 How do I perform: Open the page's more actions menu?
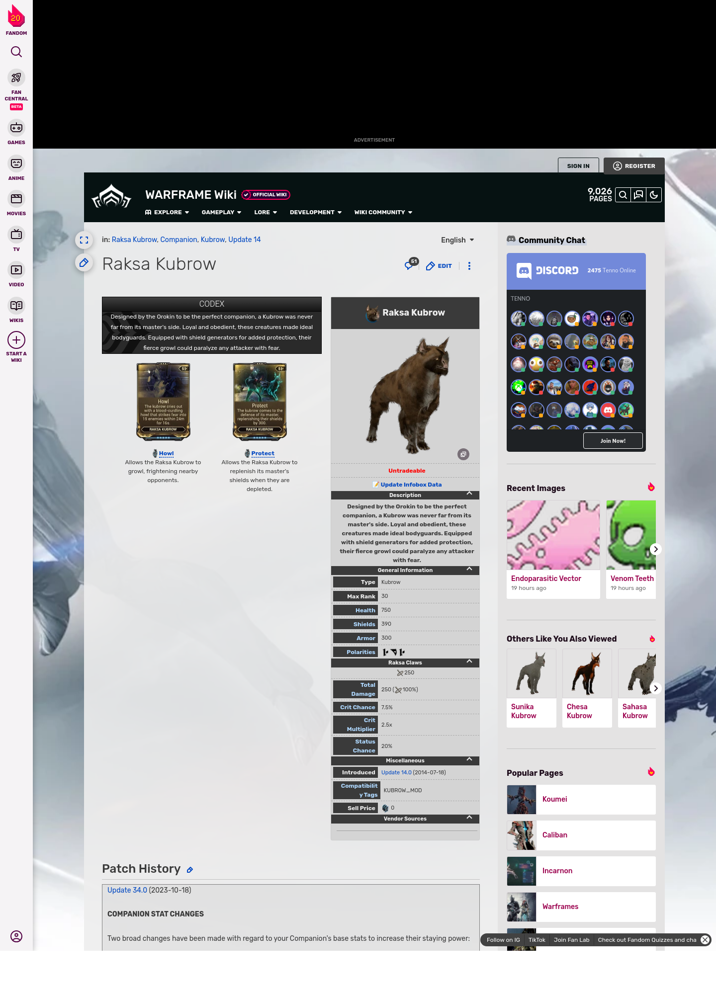click(x=469, y=266)
